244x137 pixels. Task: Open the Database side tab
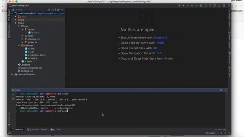tap(230, 57)
